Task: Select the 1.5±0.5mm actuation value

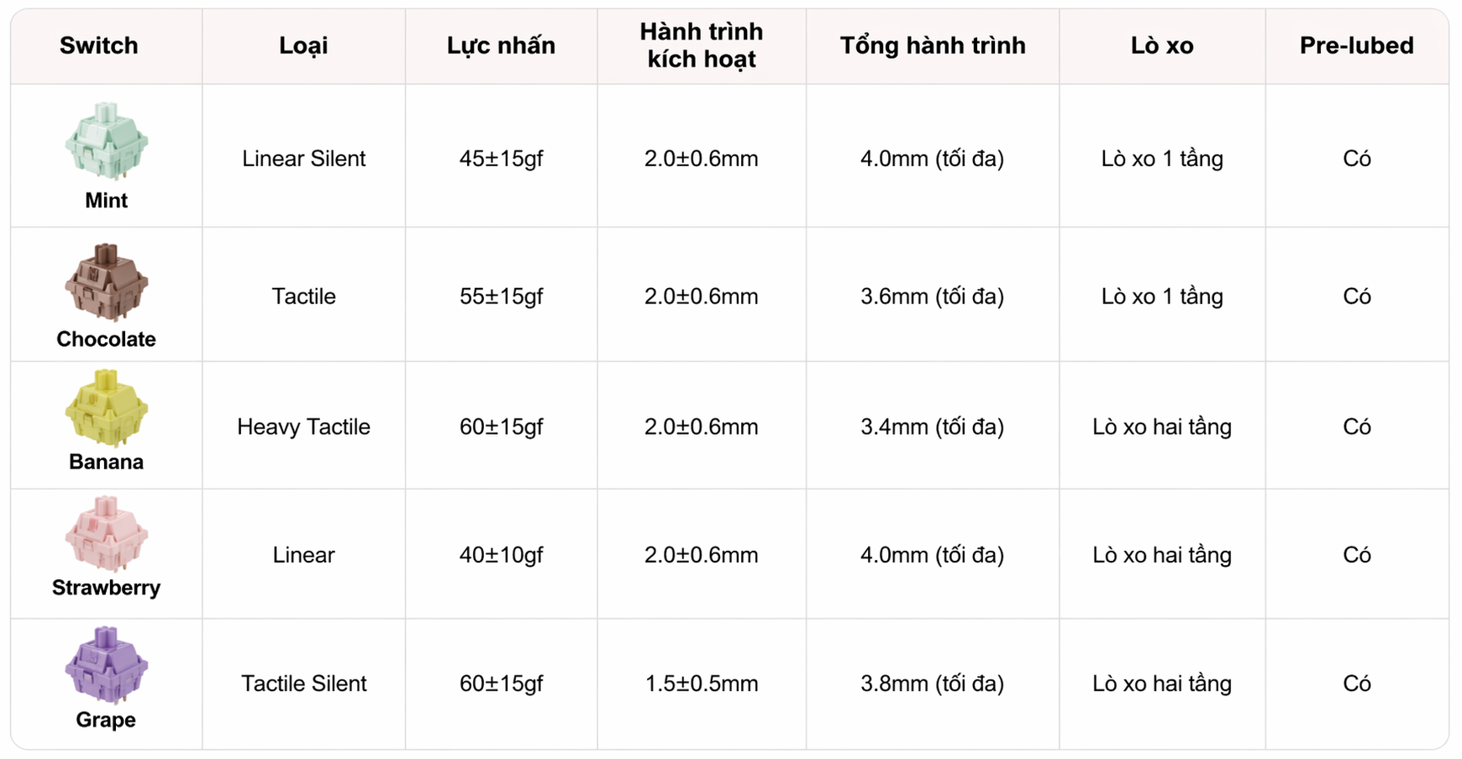Action: pos(702,683)
